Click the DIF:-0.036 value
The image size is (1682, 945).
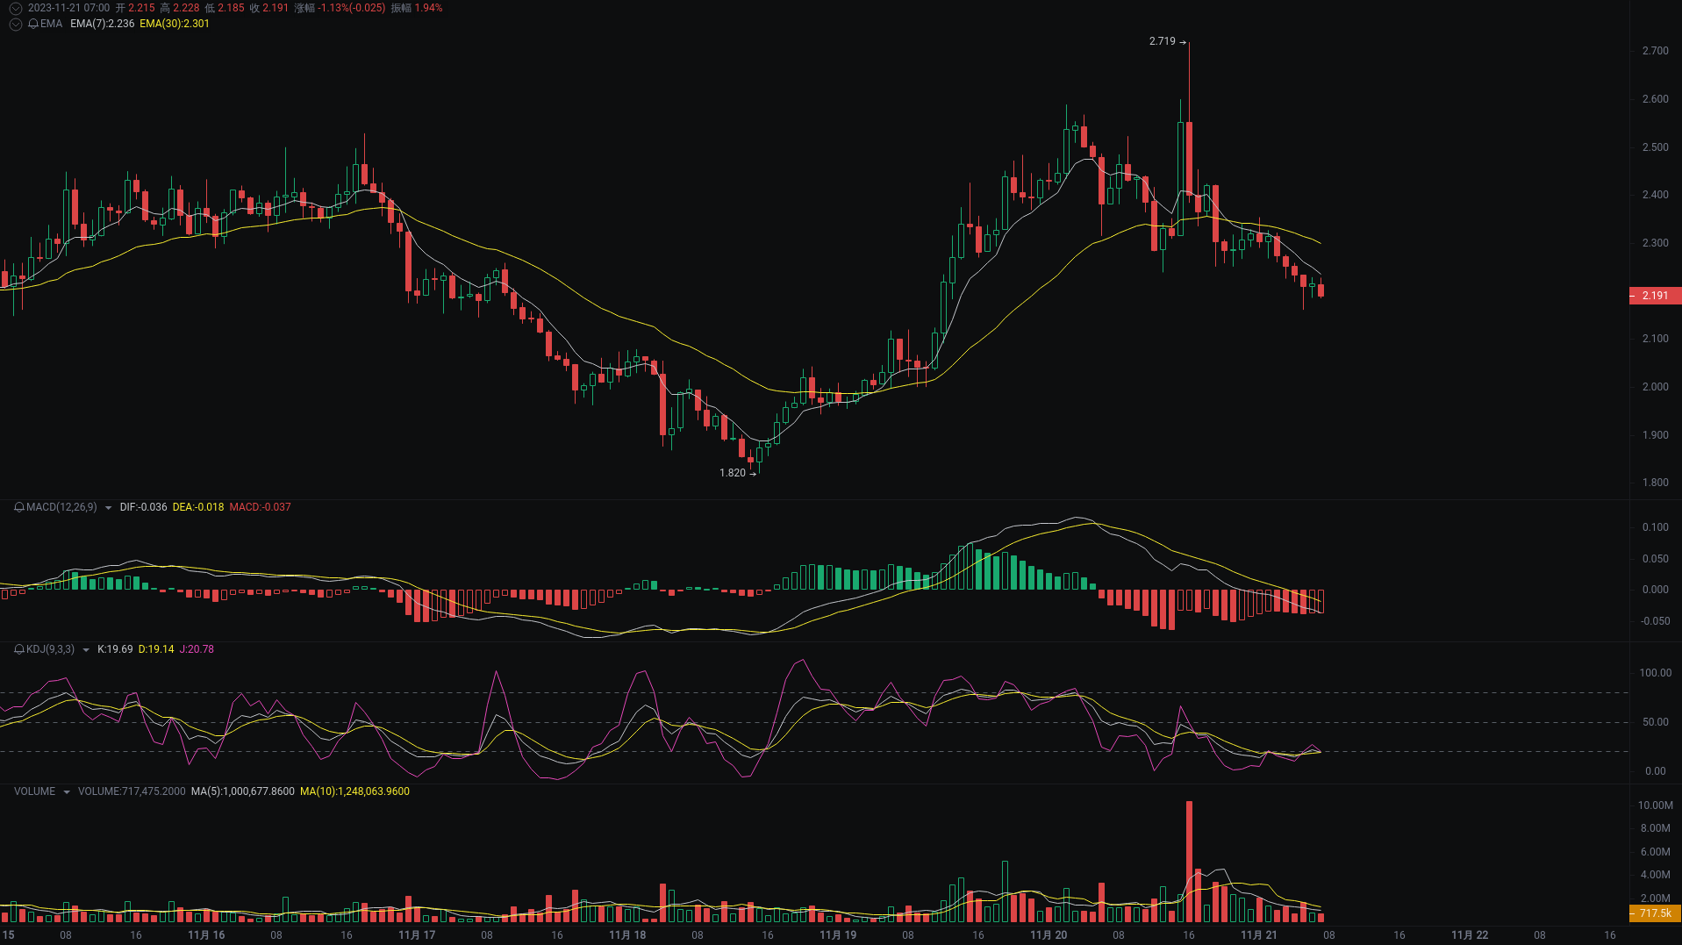[143, 507]
